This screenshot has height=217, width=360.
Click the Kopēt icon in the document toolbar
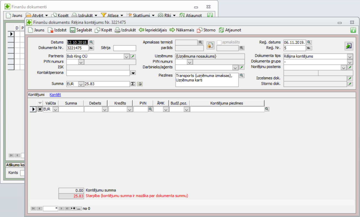click(x=97, y=30)
